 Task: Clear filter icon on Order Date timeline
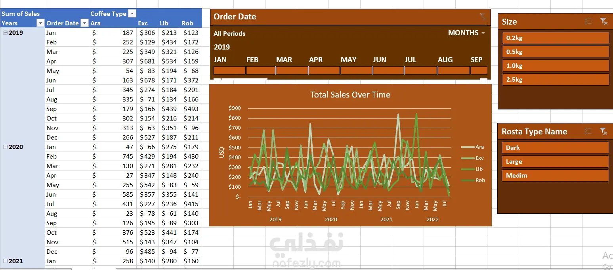click(483, 17)
